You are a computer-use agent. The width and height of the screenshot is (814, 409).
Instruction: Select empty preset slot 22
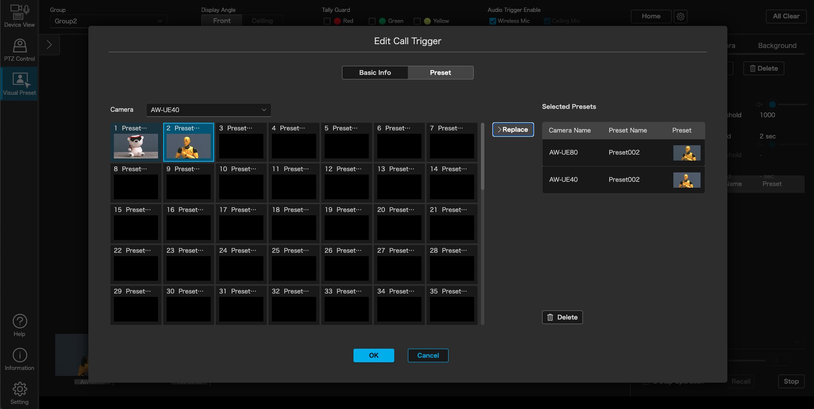click(136, 265)
